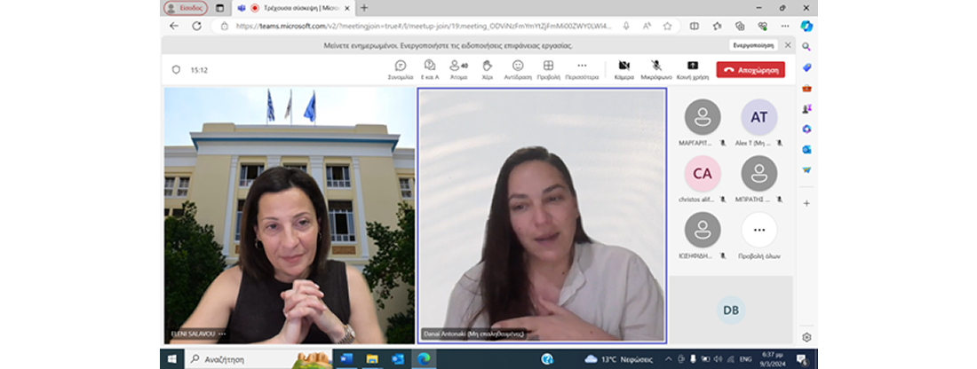Click the Αναζήτηση taskbar search box
This screenshot has width=977, height=369.
260,359
